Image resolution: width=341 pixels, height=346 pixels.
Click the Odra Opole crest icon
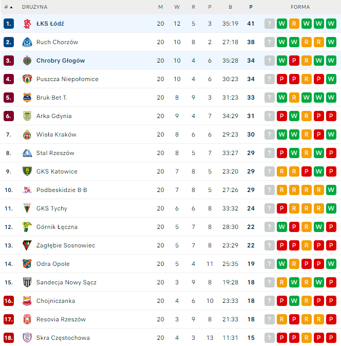coord(27,264)
